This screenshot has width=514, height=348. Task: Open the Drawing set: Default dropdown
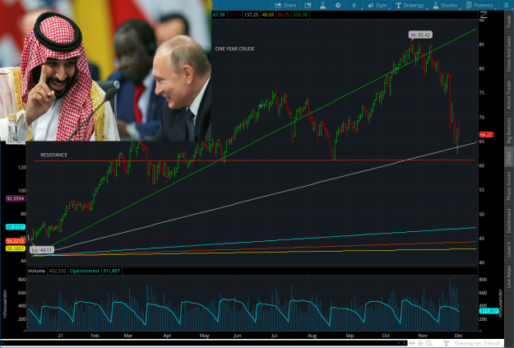(x=477, y=343)
